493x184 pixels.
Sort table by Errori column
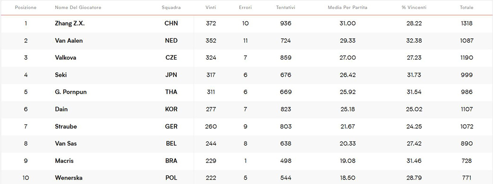point(245,8)
